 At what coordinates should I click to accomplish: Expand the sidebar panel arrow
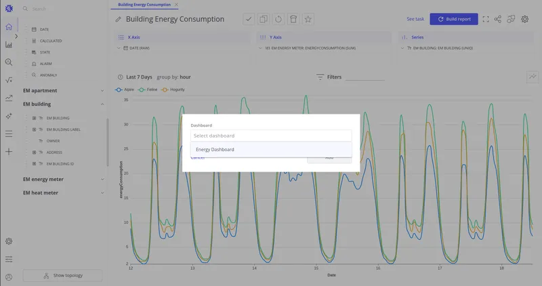coord(16,36)
